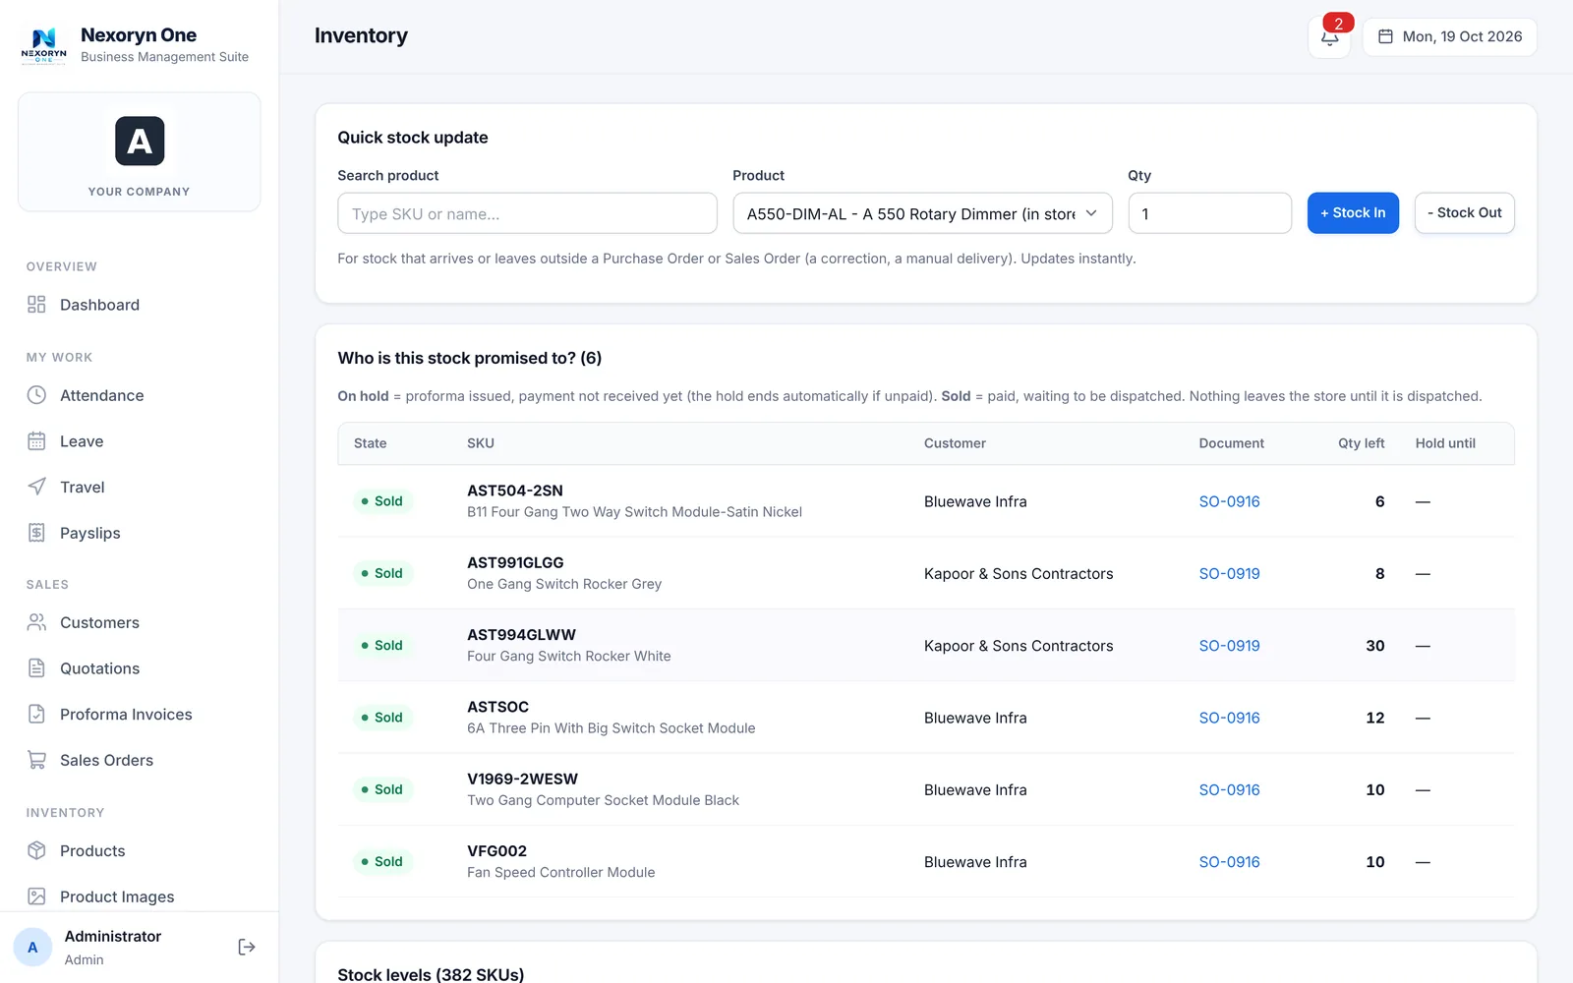Click the - Stock Out button
1573x983 pixels.
coord(1464,213)
